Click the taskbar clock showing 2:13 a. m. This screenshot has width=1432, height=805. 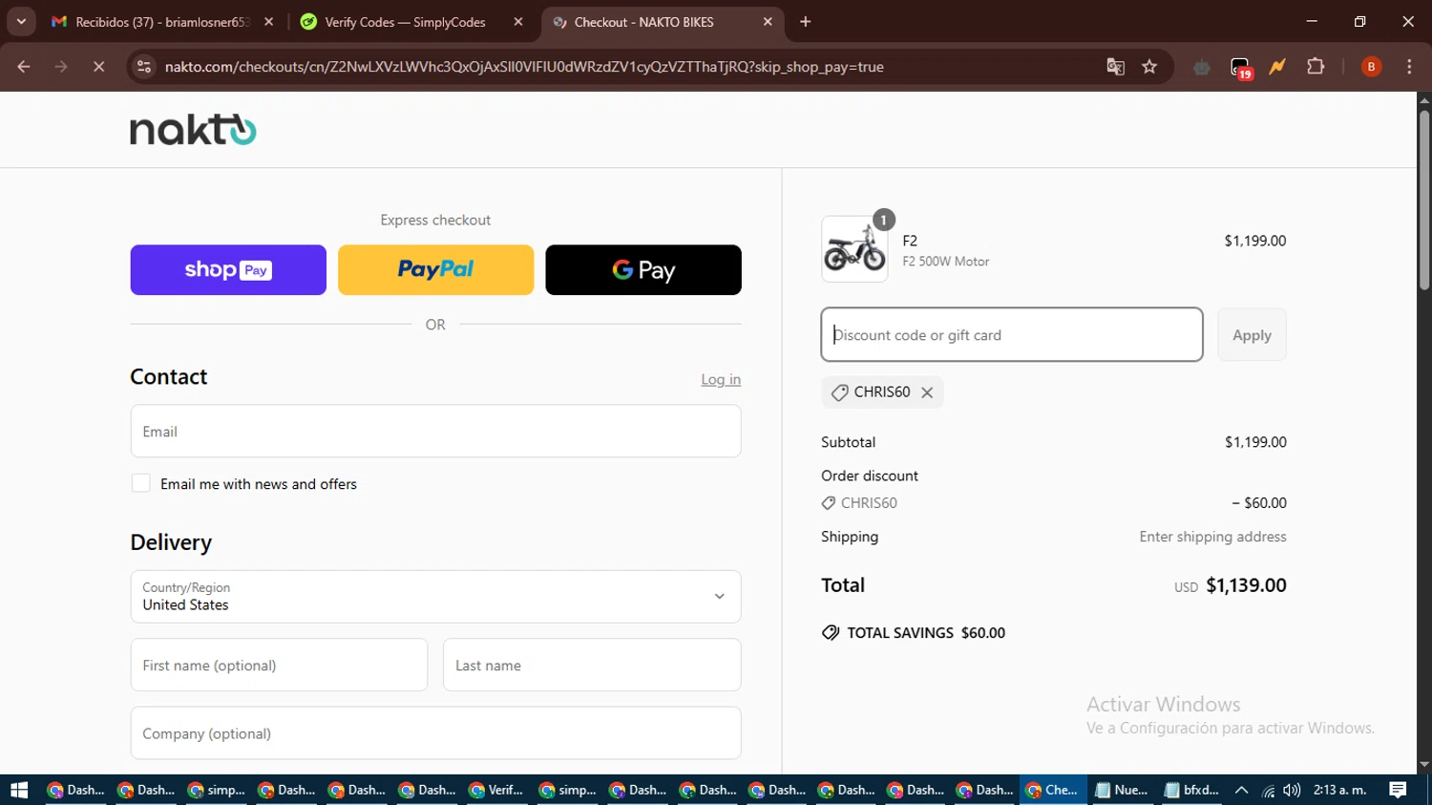1339,790
